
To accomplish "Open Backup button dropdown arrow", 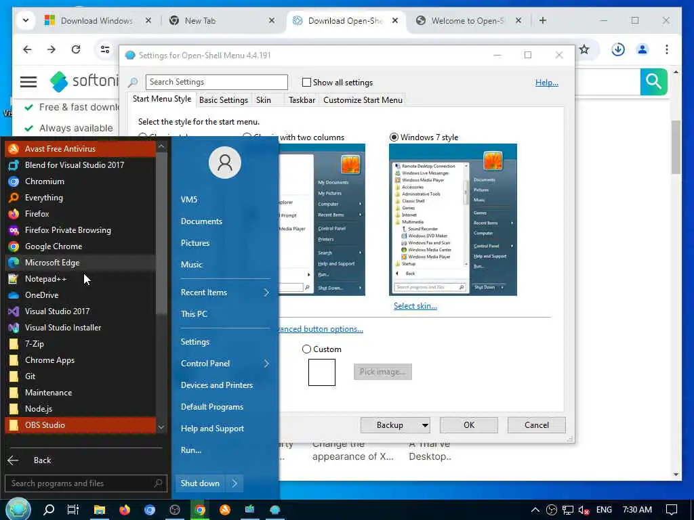I will pyautogui.click(x=424, y=425).
